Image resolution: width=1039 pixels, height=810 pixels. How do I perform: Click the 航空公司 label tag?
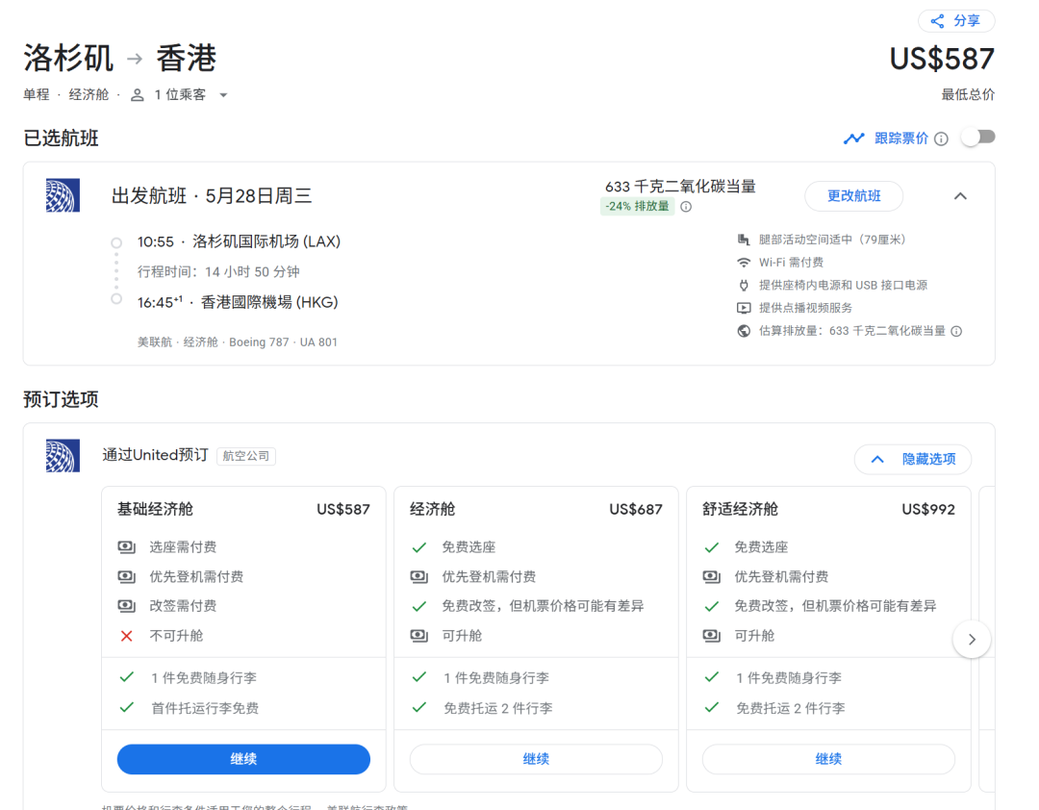[x=246, y=456]
